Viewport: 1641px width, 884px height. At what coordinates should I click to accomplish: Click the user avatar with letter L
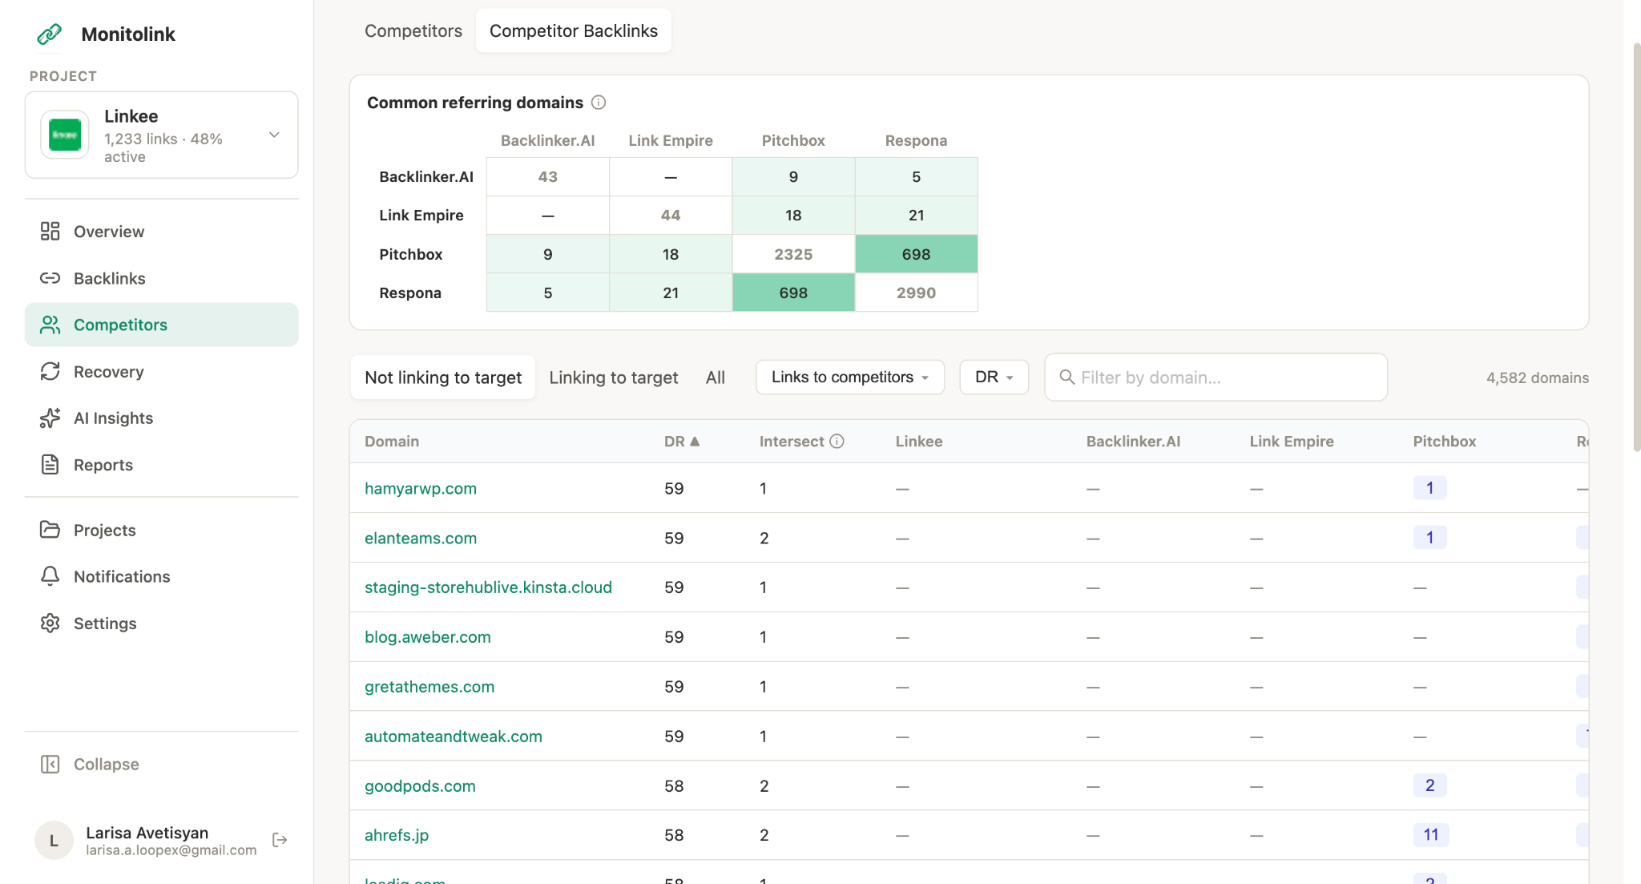click(x=54, y=840)
